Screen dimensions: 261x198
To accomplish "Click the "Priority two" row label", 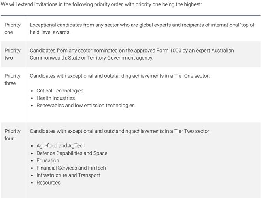I will [12, 54].
